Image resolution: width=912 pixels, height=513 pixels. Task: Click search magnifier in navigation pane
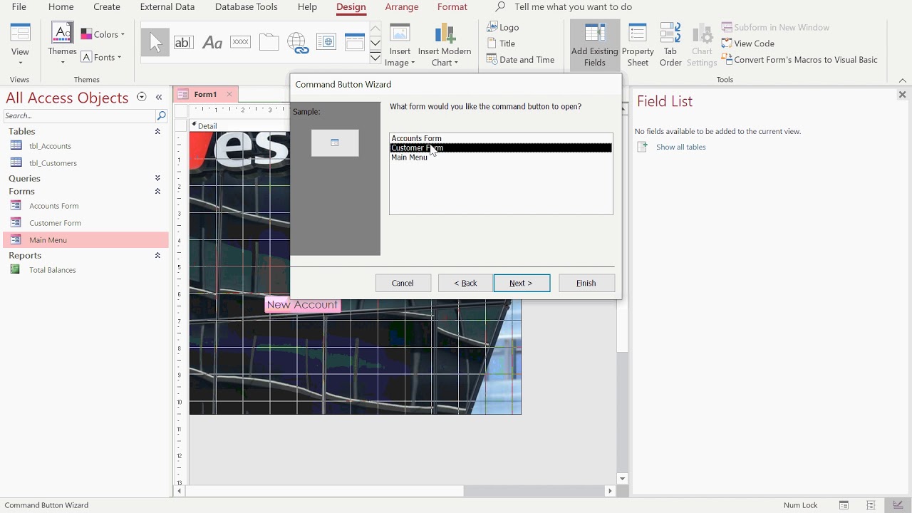[x=161, y=115]
